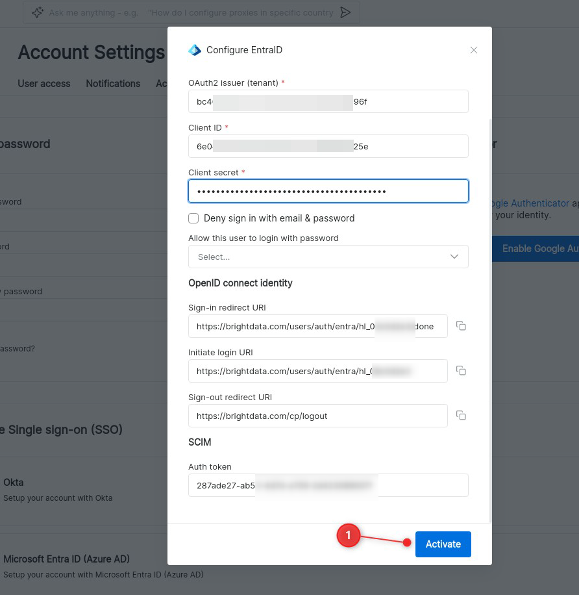Click the dialog's vertical scrollbar
Viewport: 579px width, 595px height.
pos(490,321)
